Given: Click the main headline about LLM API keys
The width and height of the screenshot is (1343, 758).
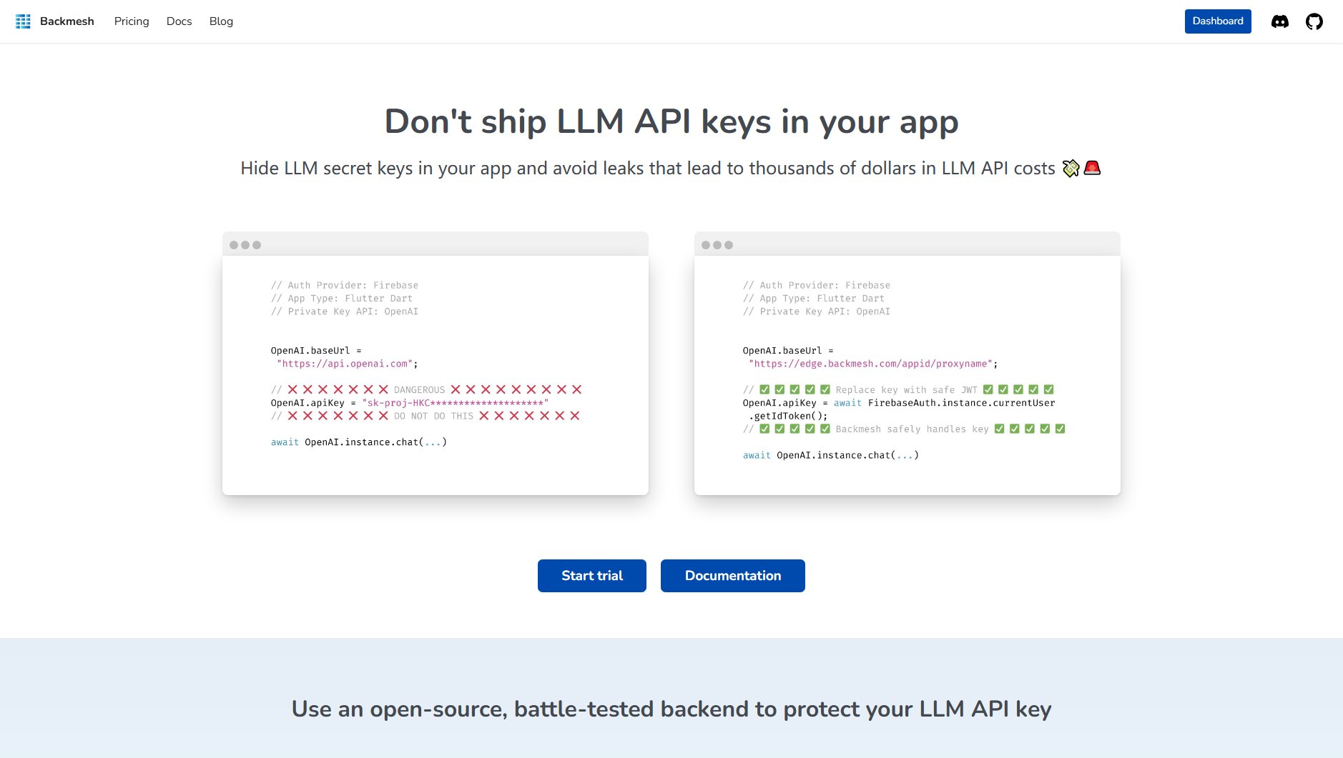Looking at the screenshot, I should coord(671,121).
